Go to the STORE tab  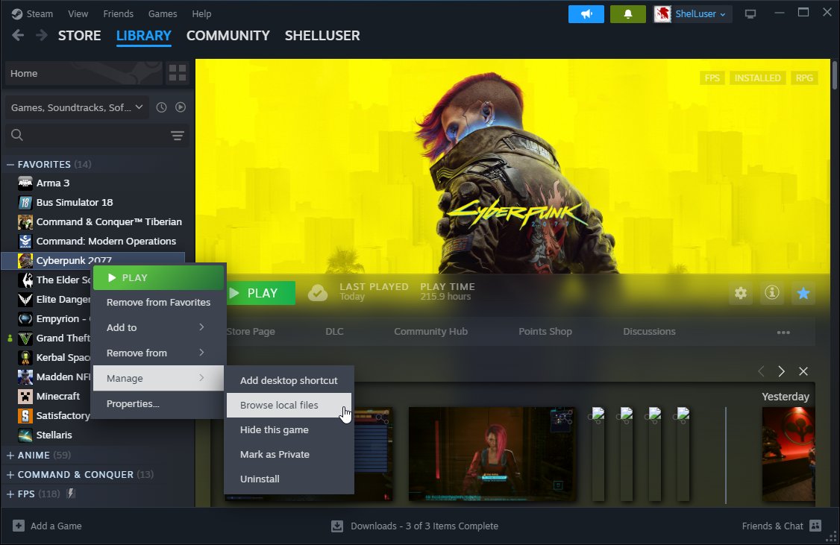[x=79, y=35]
